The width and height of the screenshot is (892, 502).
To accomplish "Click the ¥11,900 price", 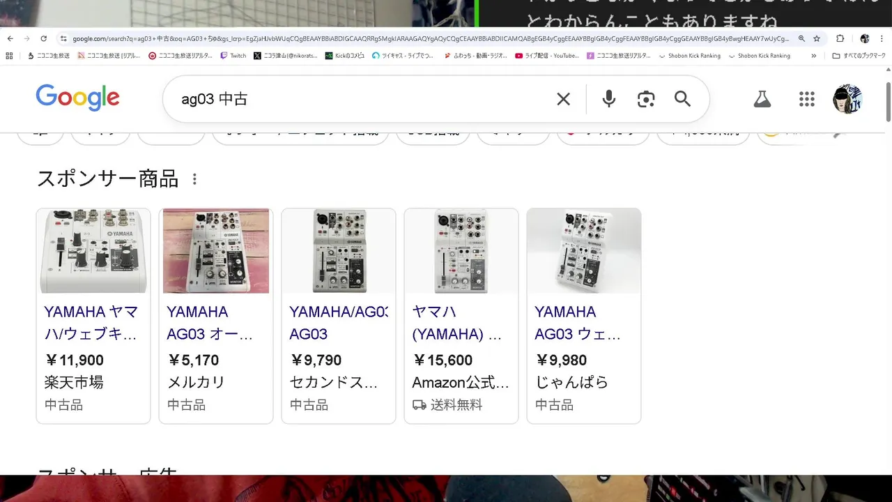I will (x=74, y=360).
